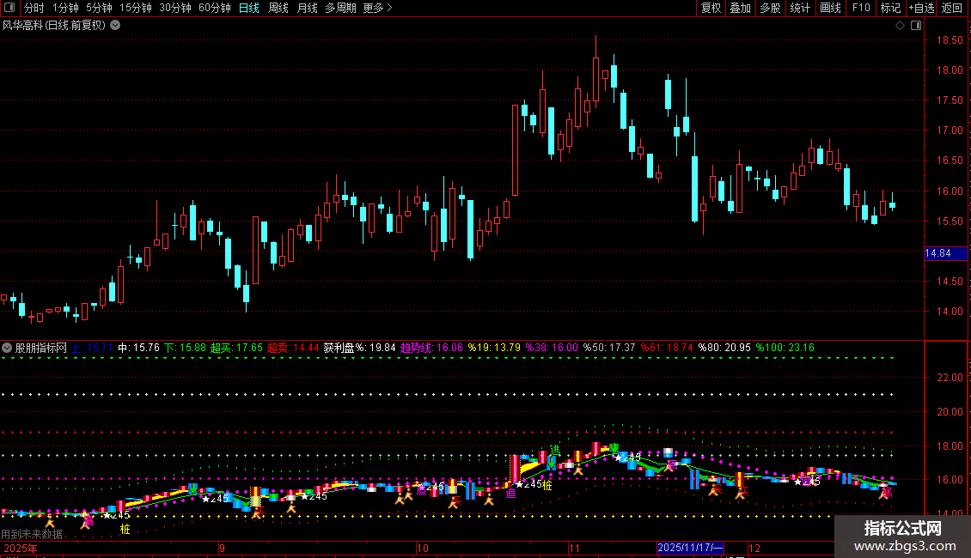Switch to the 周线 weekly tab

click(x=278, y=8)
